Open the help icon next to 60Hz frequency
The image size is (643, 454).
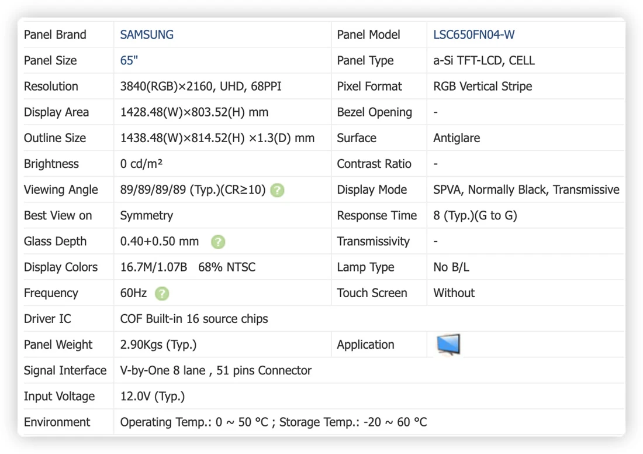(161, 294)
